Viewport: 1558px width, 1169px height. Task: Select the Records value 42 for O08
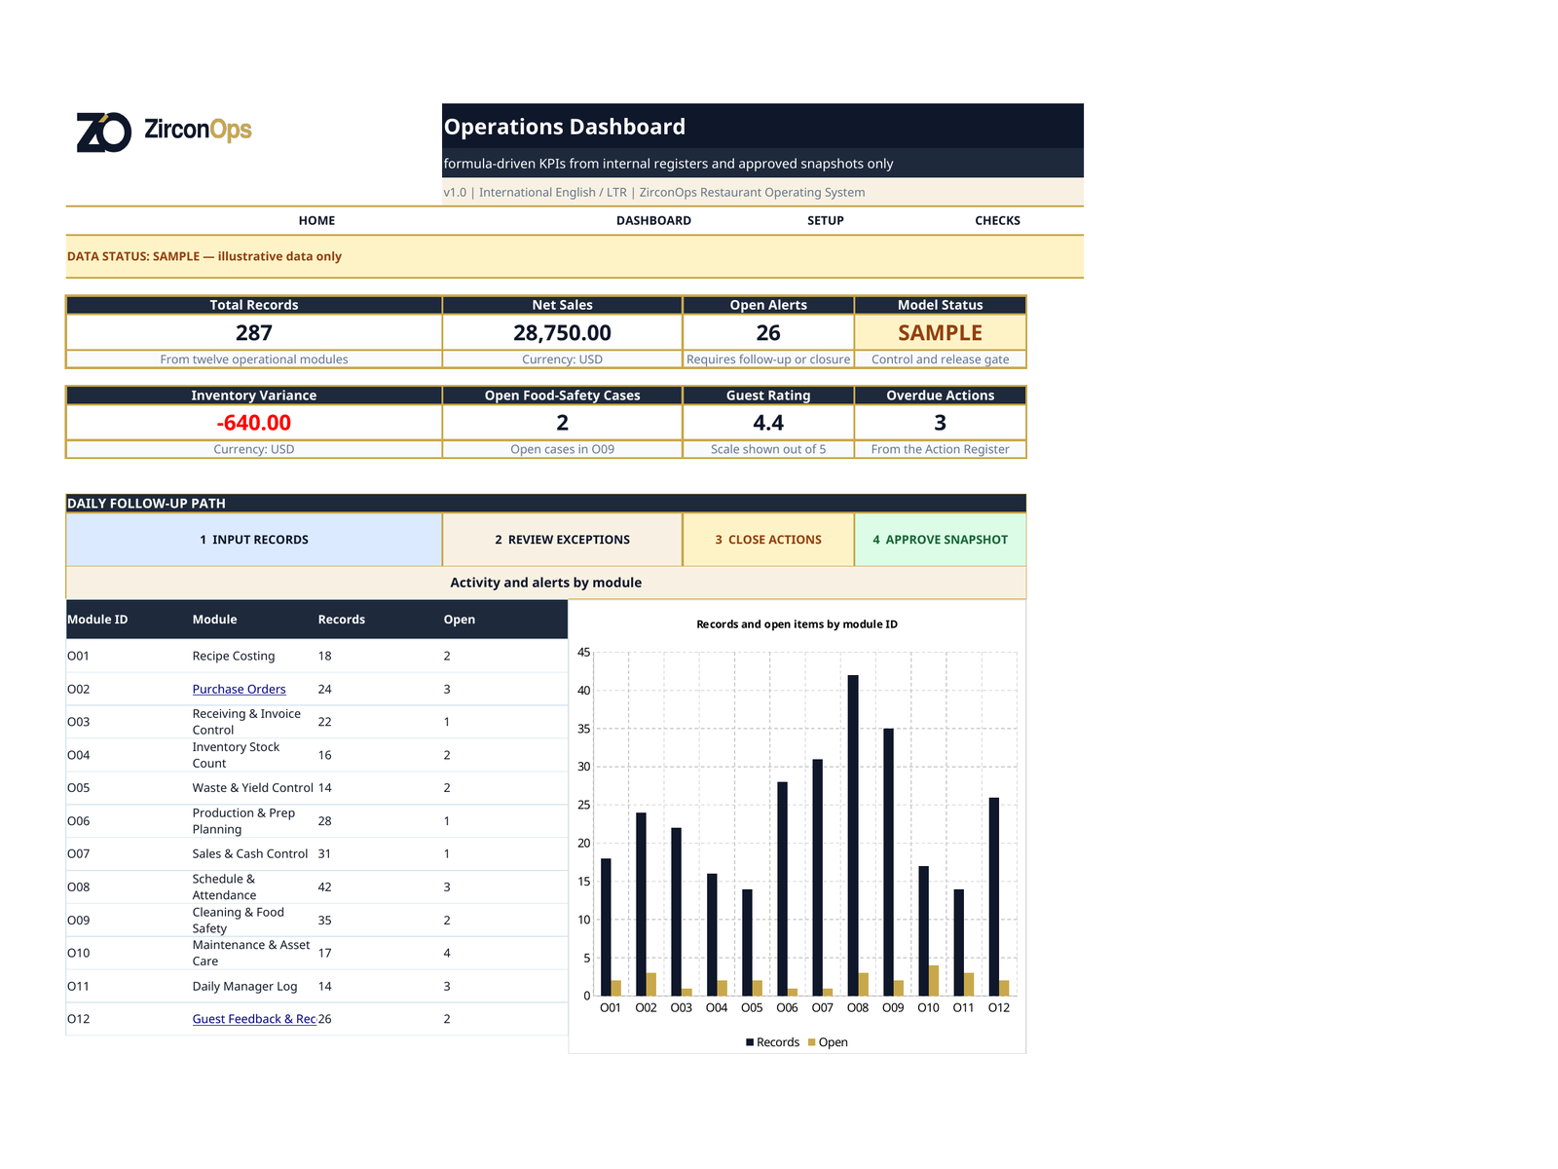coord(325,887)
